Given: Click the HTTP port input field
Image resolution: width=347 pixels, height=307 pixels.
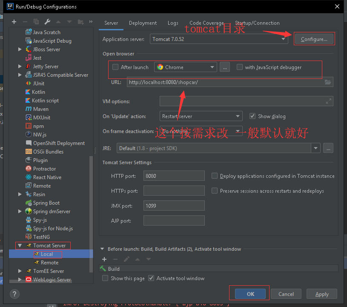Looking at the screenshot, I should [x=174, y=176].
